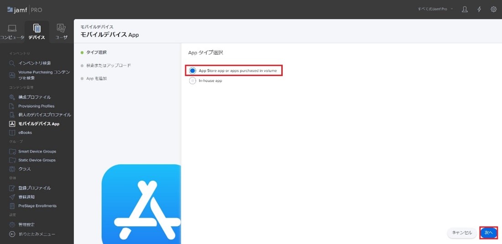Switch to the ユーザ tab

click(x=61, y=32)
